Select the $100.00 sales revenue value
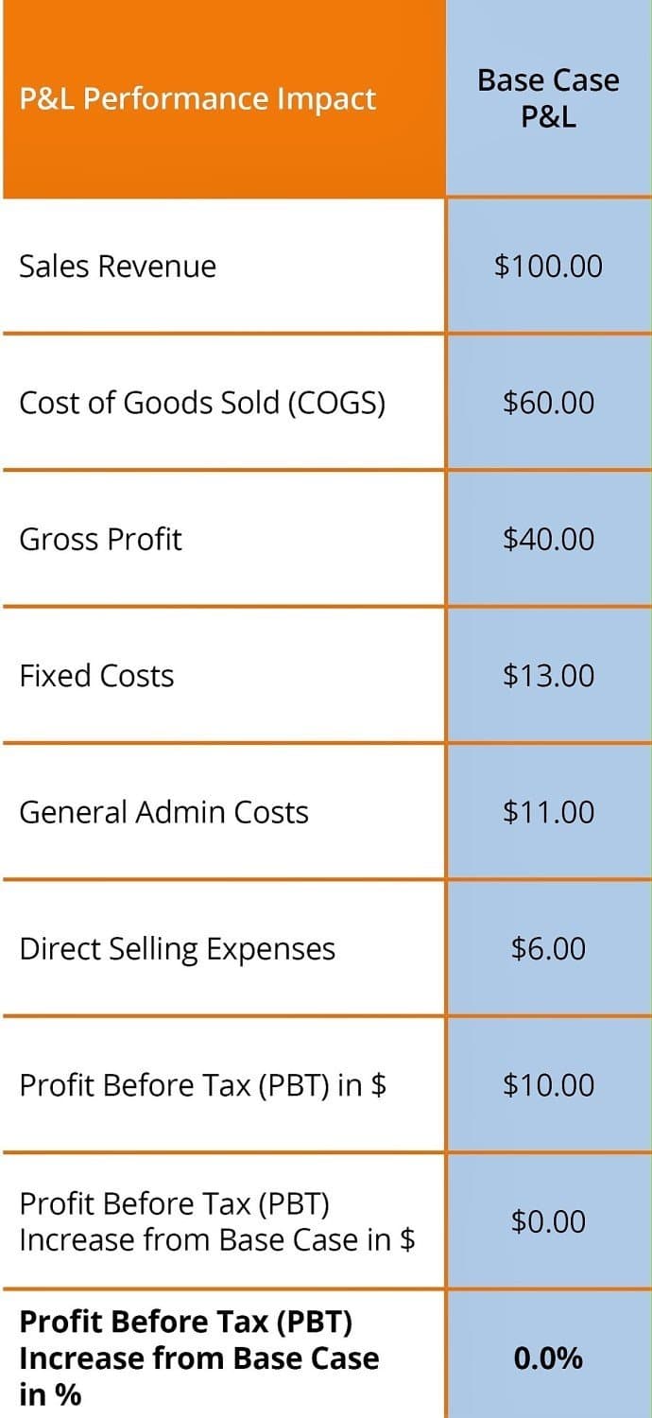Viewport: 652px width, 1418px height. (548, 267)
